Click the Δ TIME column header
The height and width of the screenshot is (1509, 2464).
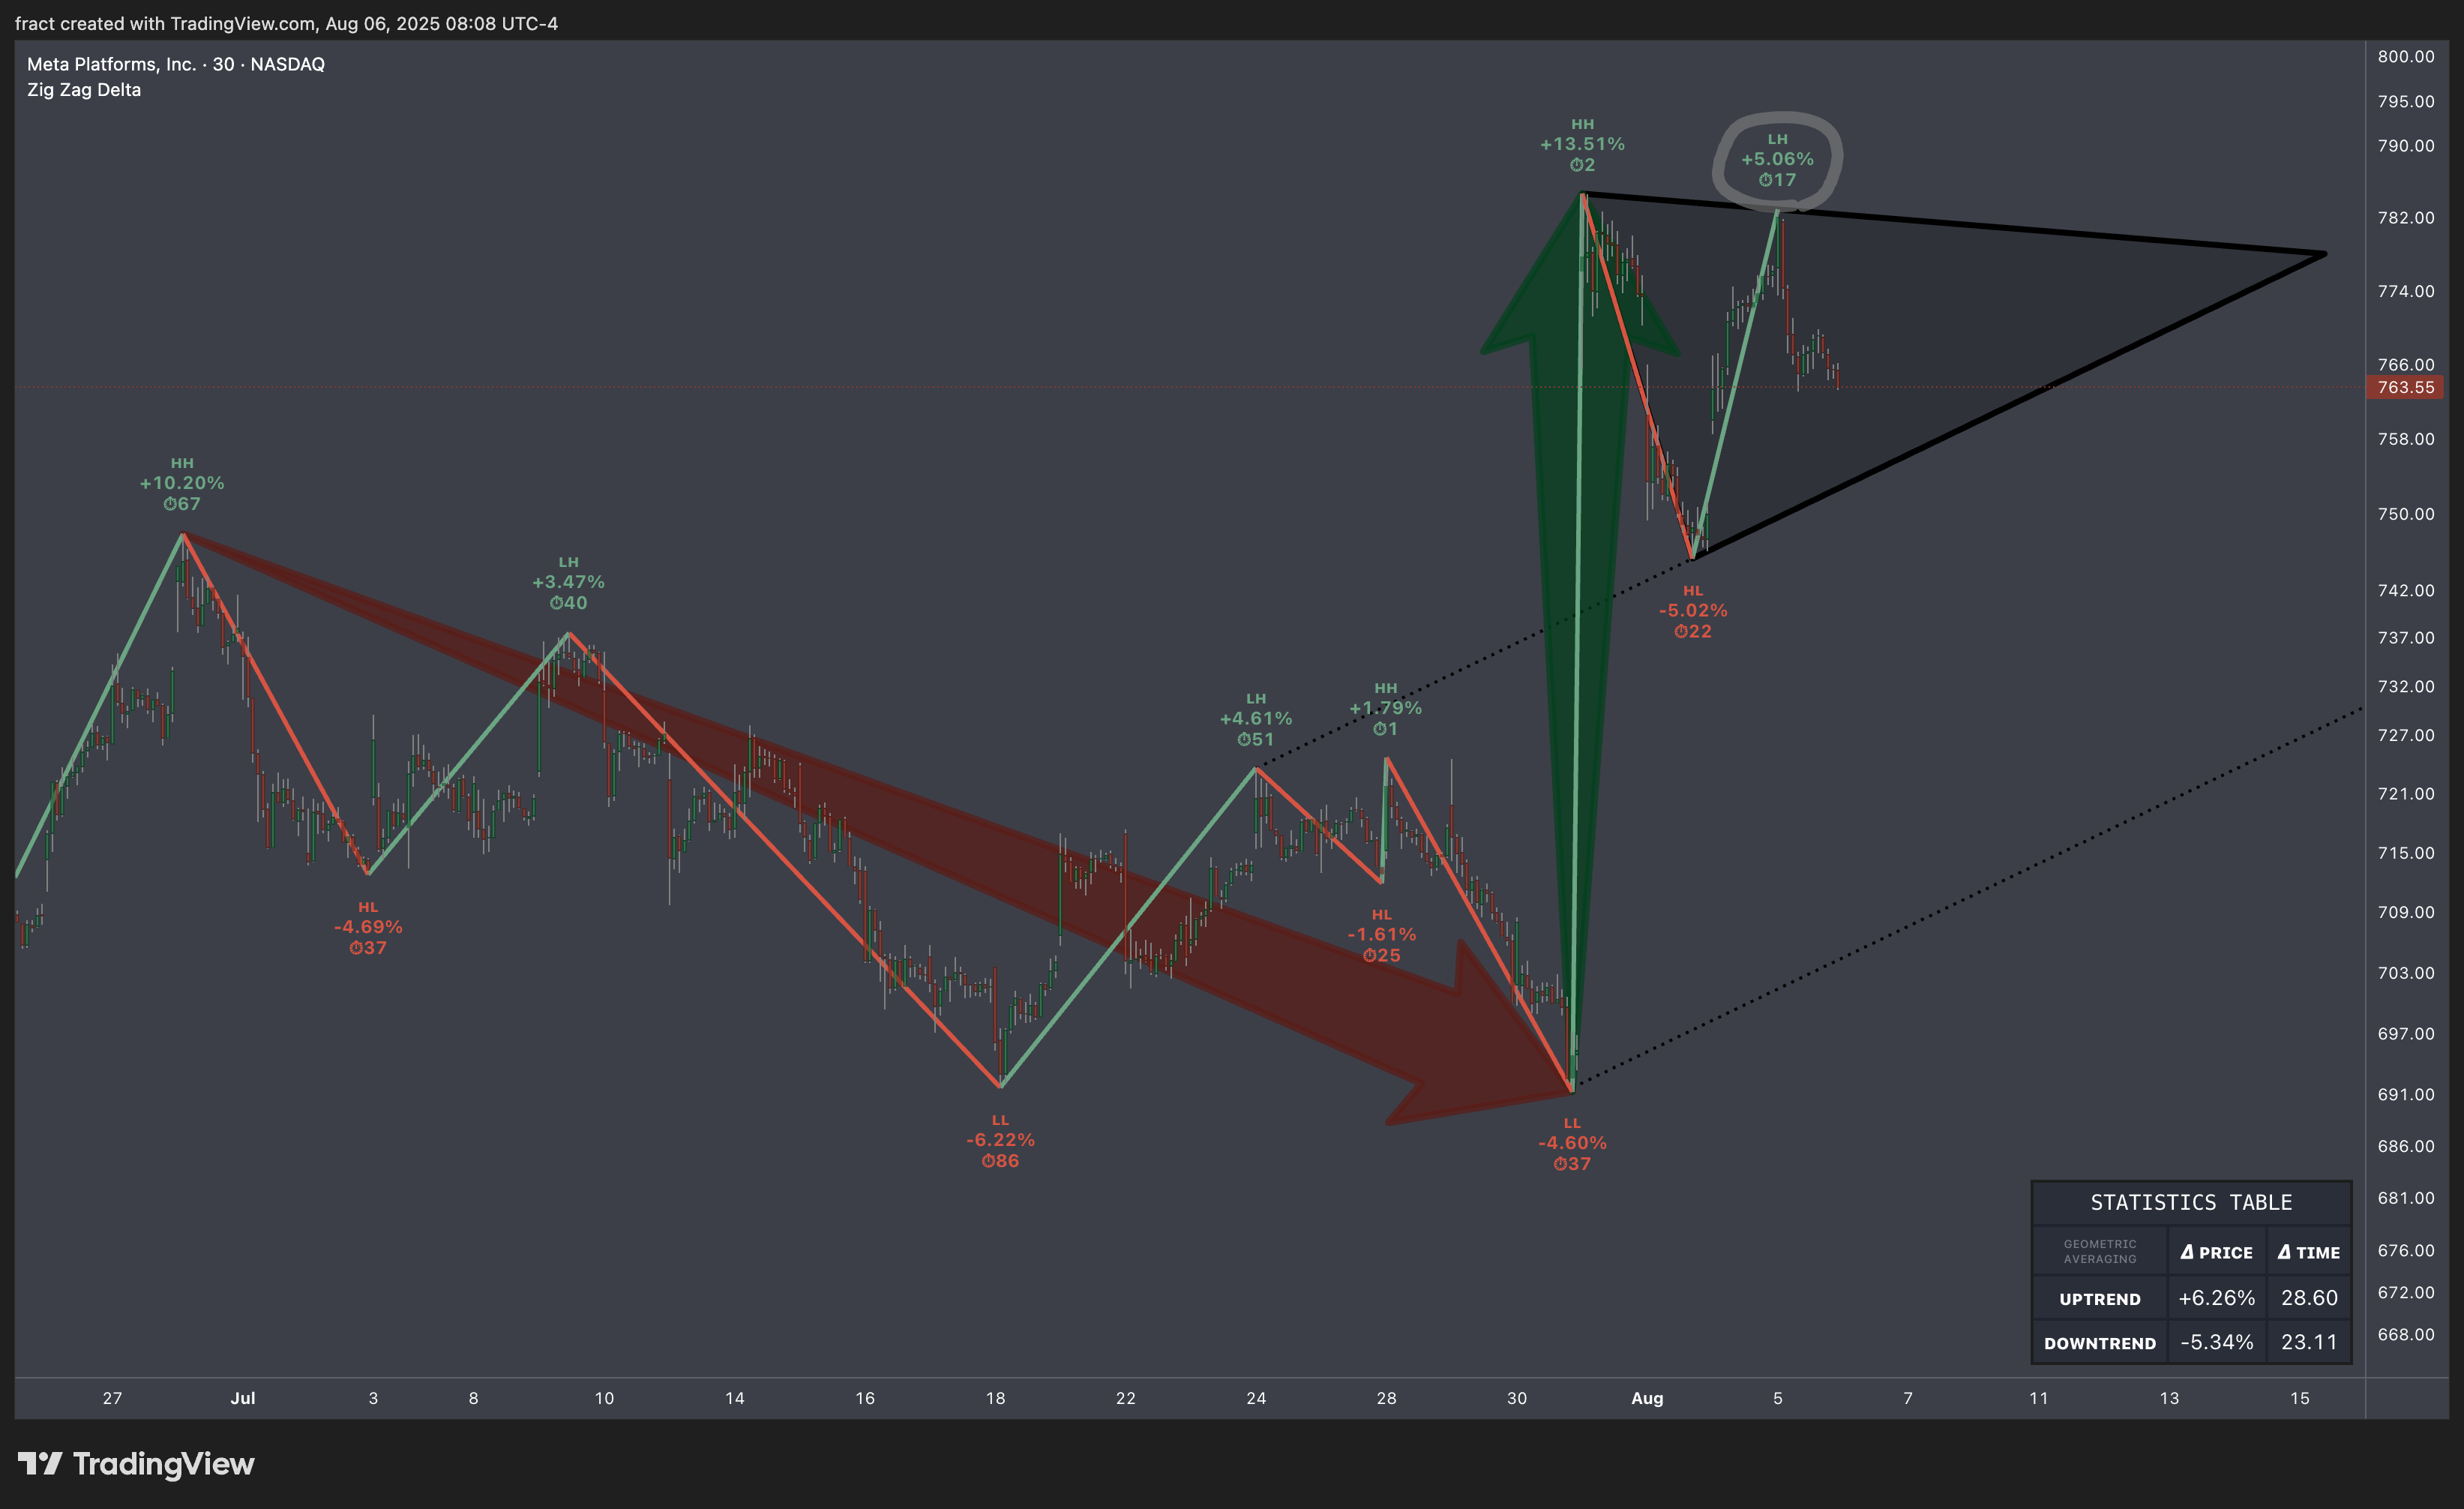pos(2309,1252)
